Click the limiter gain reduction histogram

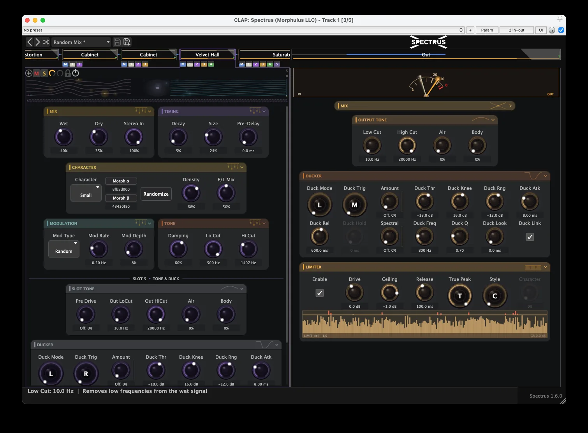[425, 324]
